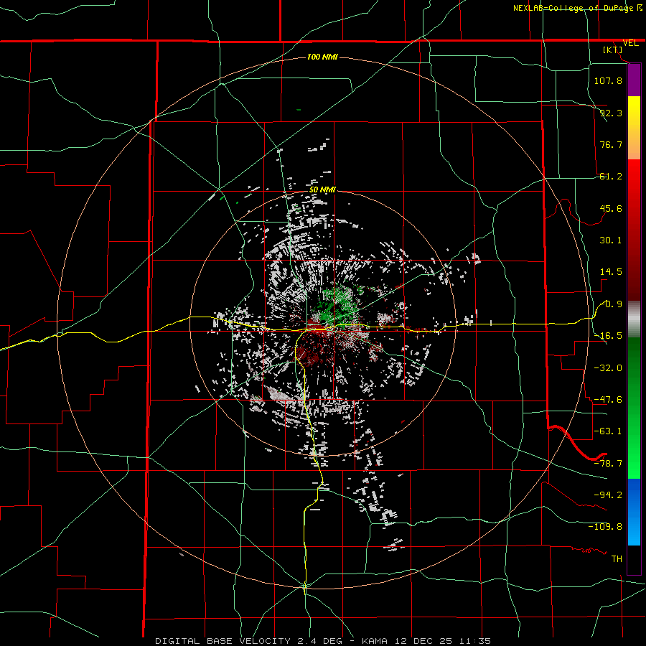Pick the blue segment of the color bar
Viewport: 646px width, 646px height.
(634, 512)
